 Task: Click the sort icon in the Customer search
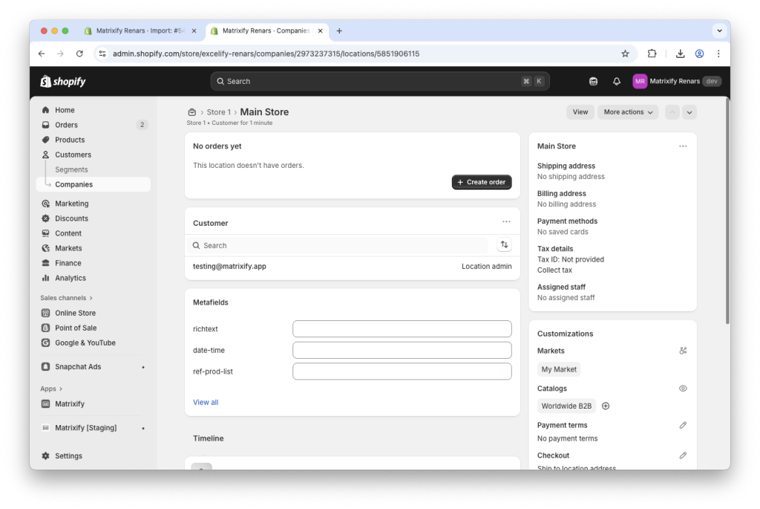[x=504, y=244]
